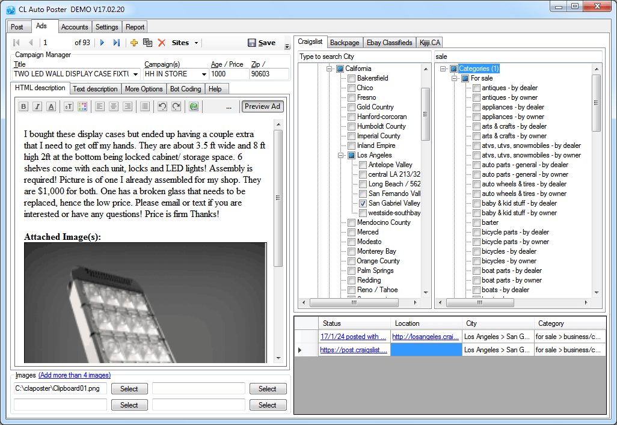617x425 pixels.
Task: Go to the next ad record
Action: pos(102,43)
